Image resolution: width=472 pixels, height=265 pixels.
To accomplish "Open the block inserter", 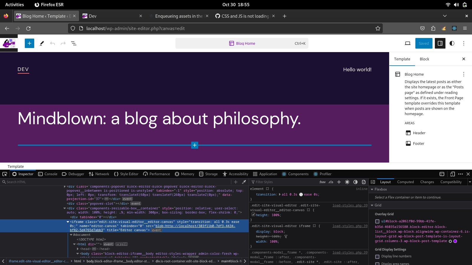I will tap(29, 43).
